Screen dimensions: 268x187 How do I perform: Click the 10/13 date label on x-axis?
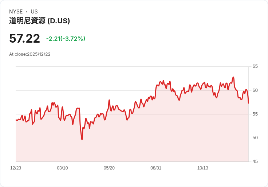[203, 168]
